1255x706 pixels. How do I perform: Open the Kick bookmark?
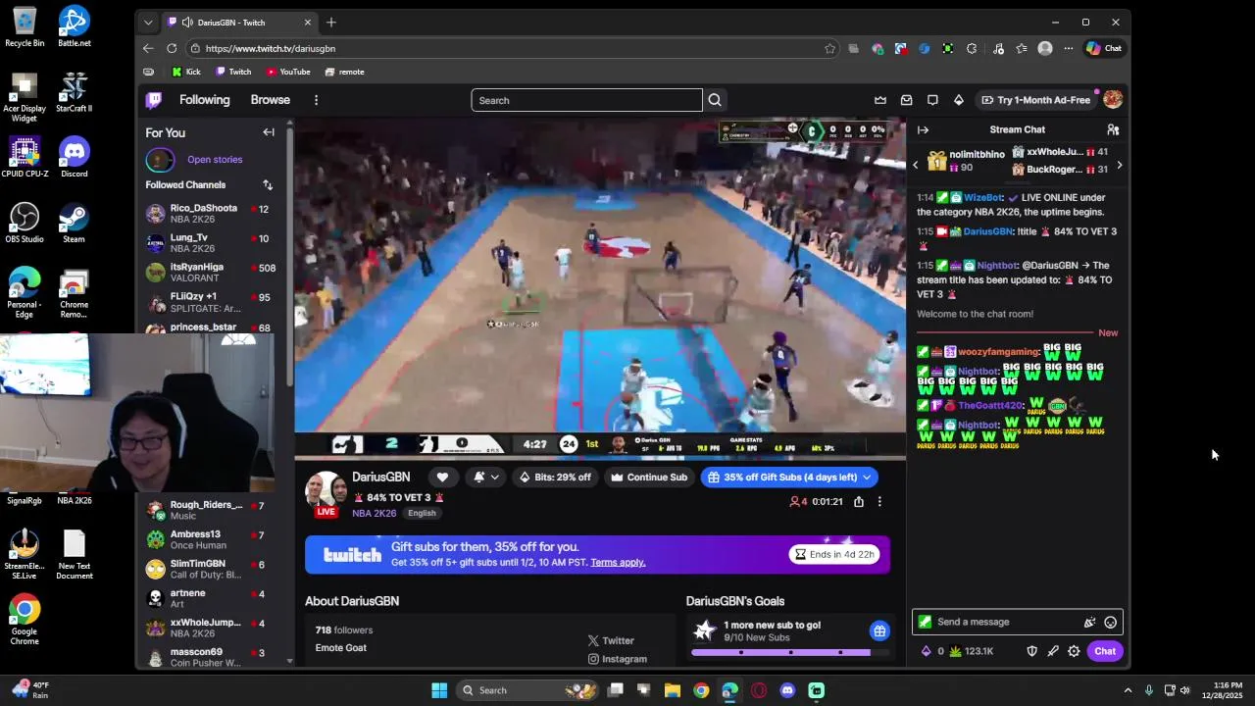click(185, 72)
